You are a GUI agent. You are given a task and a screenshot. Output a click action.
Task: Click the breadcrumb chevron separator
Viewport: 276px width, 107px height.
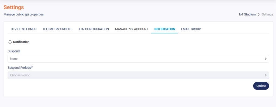tap(259, 14)
